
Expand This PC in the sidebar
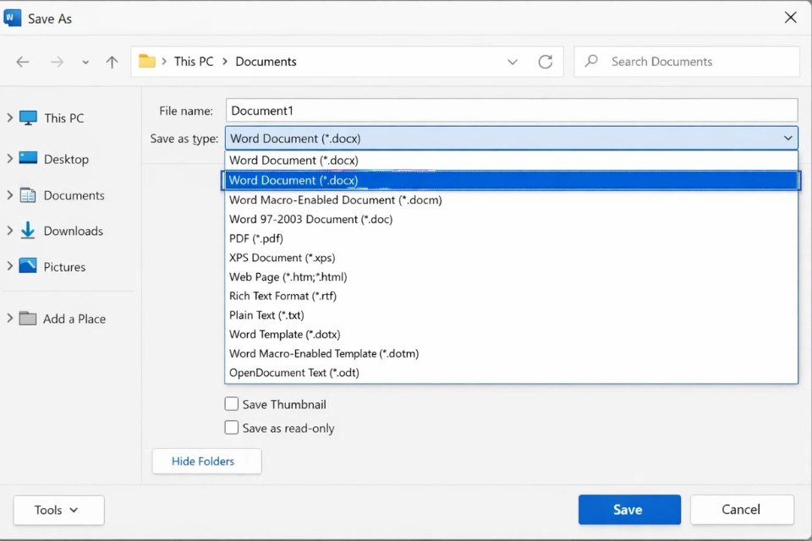pos(10,117)
